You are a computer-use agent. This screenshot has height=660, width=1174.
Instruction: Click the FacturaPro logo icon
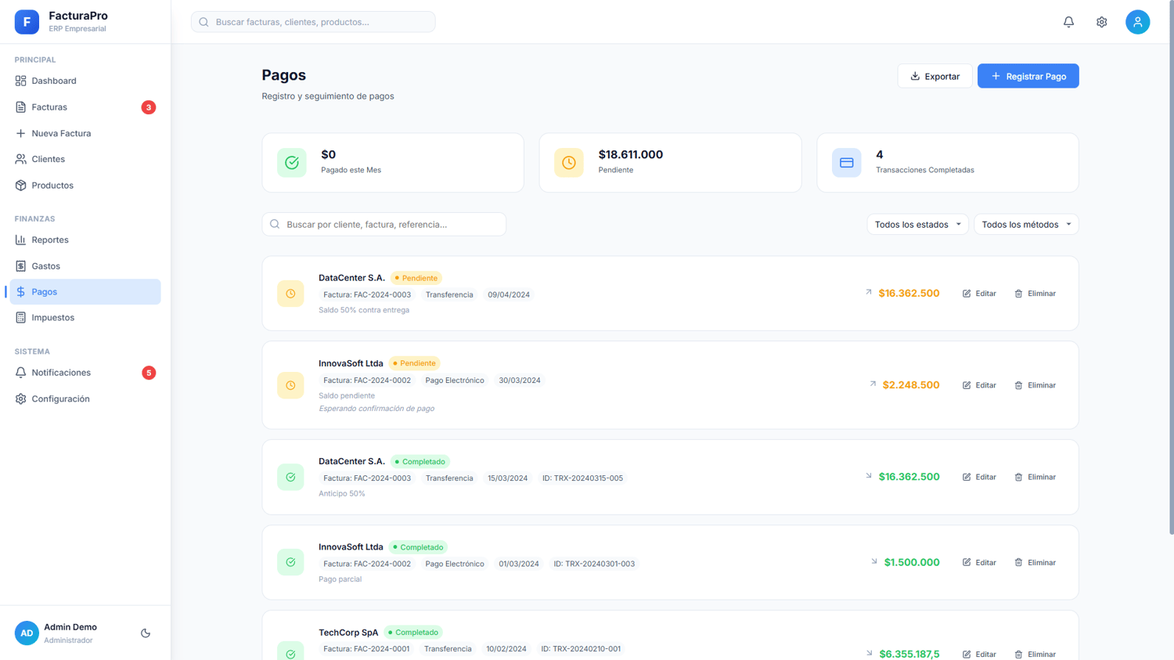point(27,22)
